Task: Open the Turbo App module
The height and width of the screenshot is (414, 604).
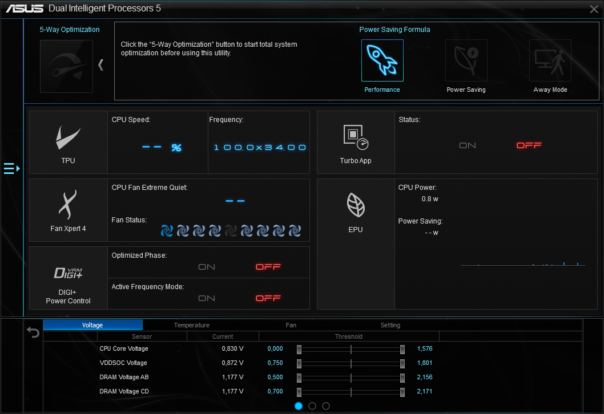Action: coord(356,143)
